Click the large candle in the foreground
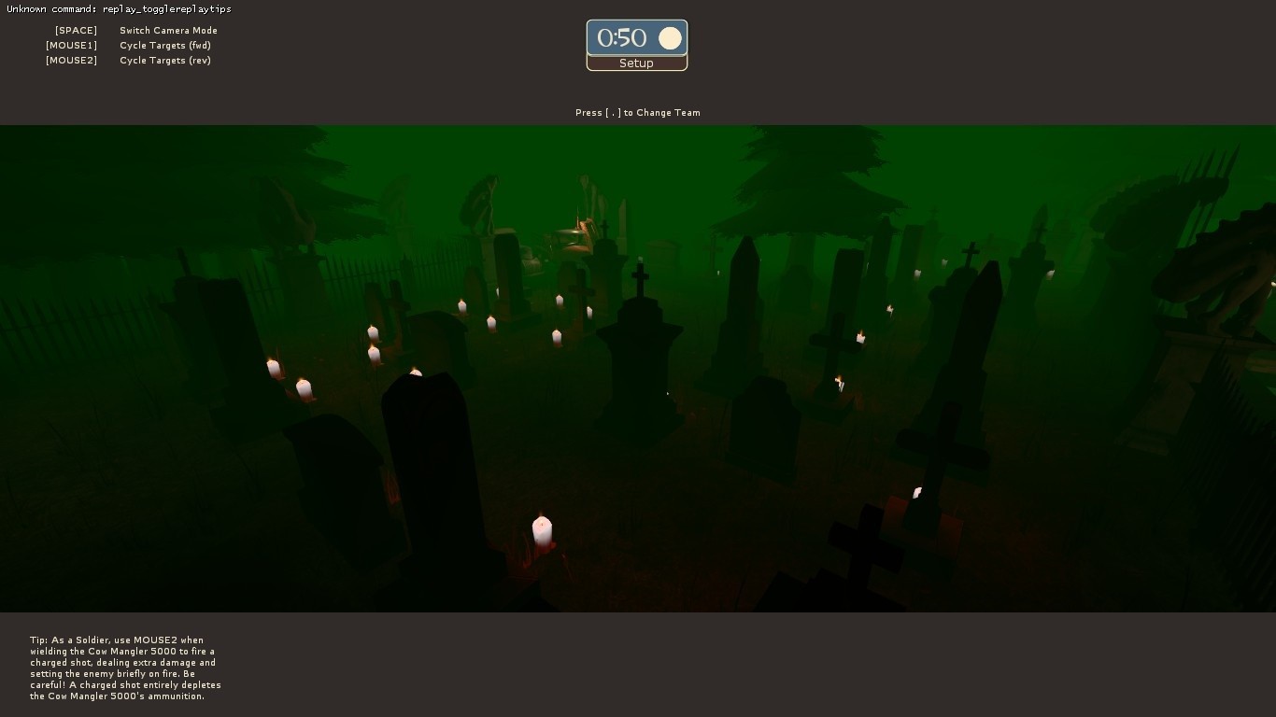1276x717 pixels. tap(542, 532)
